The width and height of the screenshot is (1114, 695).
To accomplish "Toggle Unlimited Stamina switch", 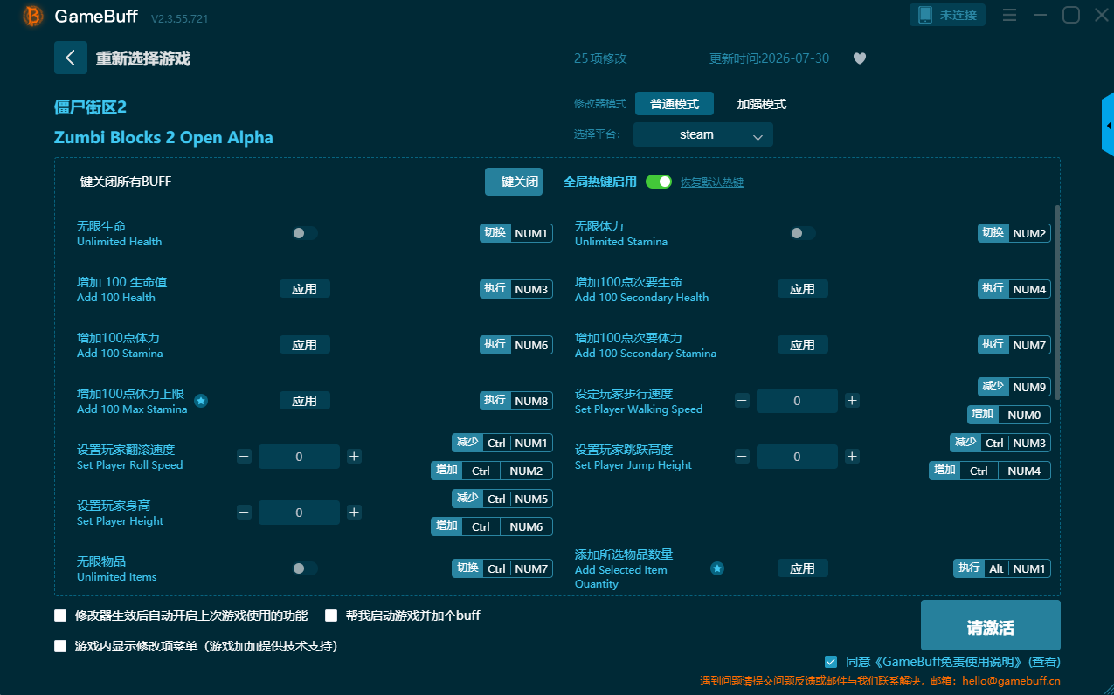I will [802, 233].
